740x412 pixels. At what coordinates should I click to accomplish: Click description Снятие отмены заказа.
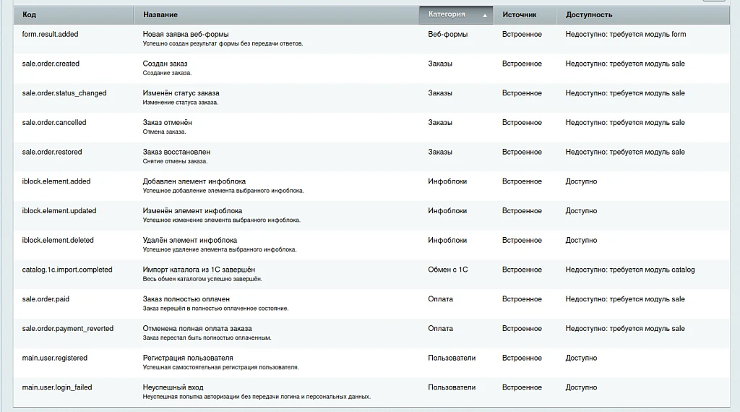click(175, 161)
